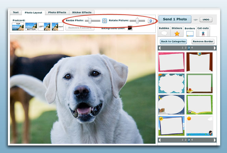Choose the pink tilted frame border
227x153 pixels.
click(172, 62)
